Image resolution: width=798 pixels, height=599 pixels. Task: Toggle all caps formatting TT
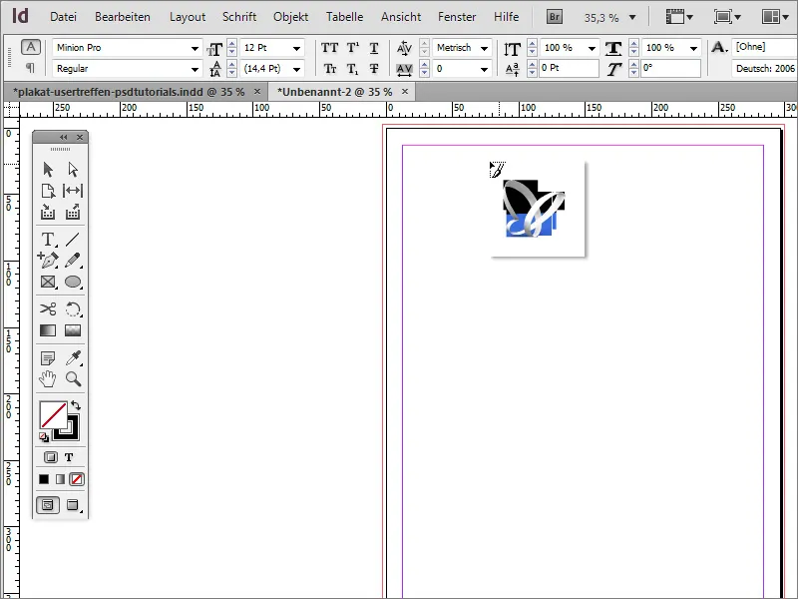[x=330, y=47]
